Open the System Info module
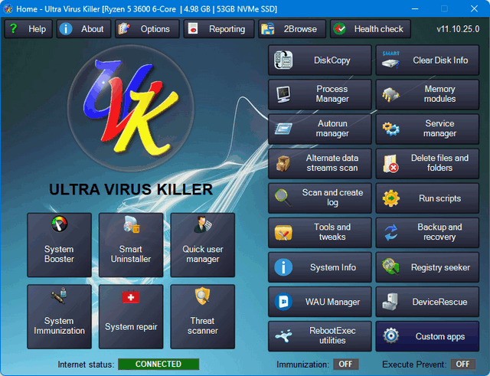The height and width of the screenshot is (376, 490). pyautogui.click(x=320, y=267)
